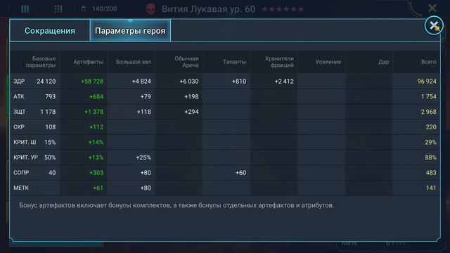
Task: Click artifact health bonus +58 728
Action: coord(92,82)
